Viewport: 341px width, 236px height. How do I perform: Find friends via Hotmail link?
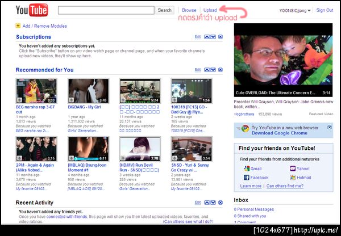304,178
